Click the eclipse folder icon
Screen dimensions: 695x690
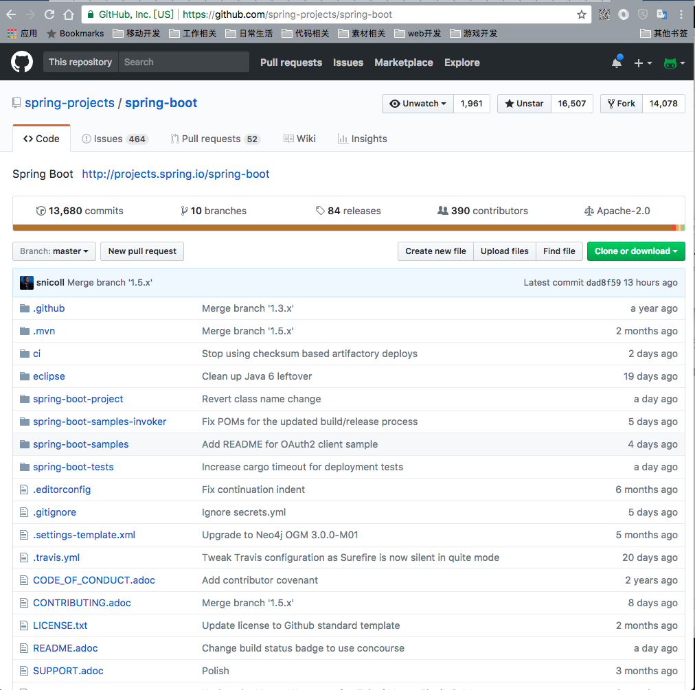(x=25, y=376)
